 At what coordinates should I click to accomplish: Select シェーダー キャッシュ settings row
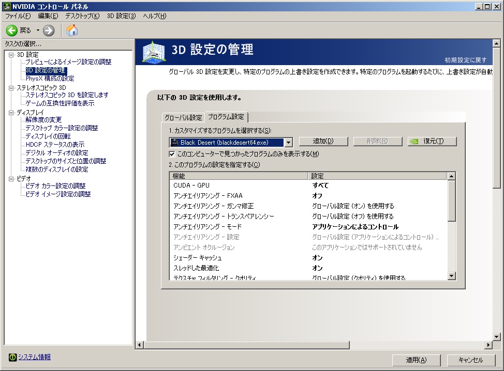[308, 258]
